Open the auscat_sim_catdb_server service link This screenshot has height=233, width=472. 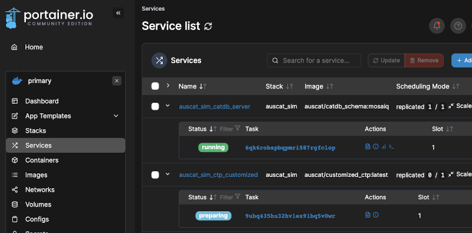[x=215, y=107]
